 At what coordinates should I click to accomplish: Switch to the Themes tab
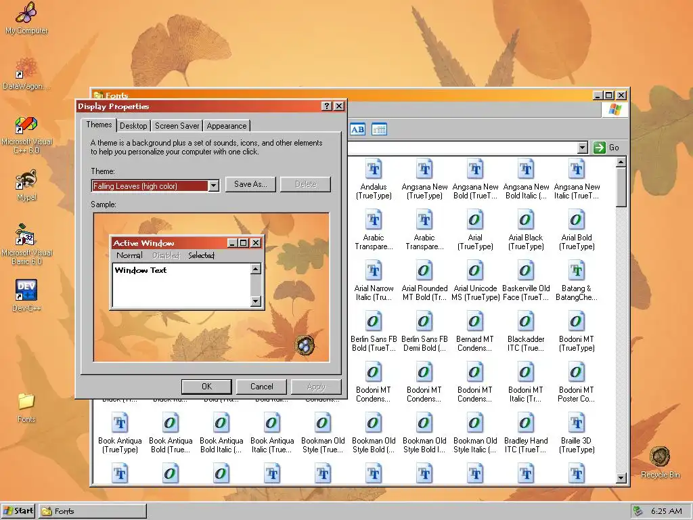click(99, 125)
